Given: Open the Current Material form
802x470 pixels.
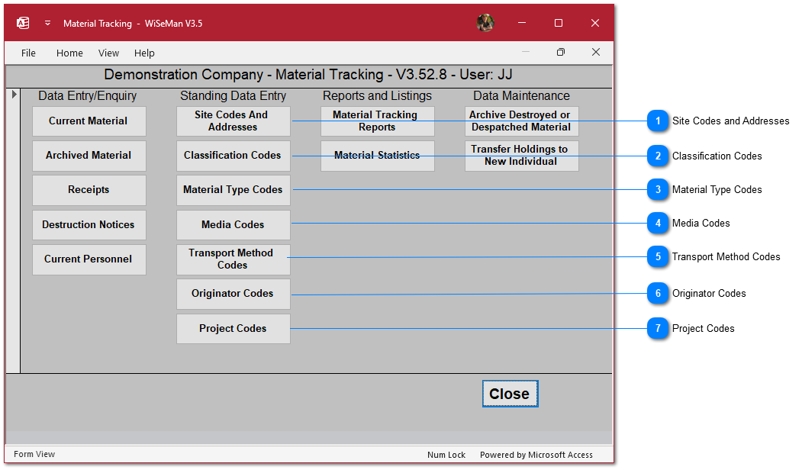Looking at the screenshot, I should coord(89,121).
